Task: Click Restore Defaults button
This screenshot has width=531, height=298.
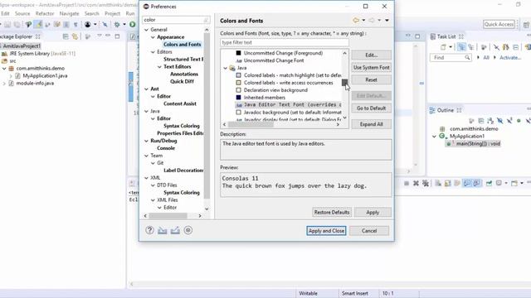Action: coord(332,212)
